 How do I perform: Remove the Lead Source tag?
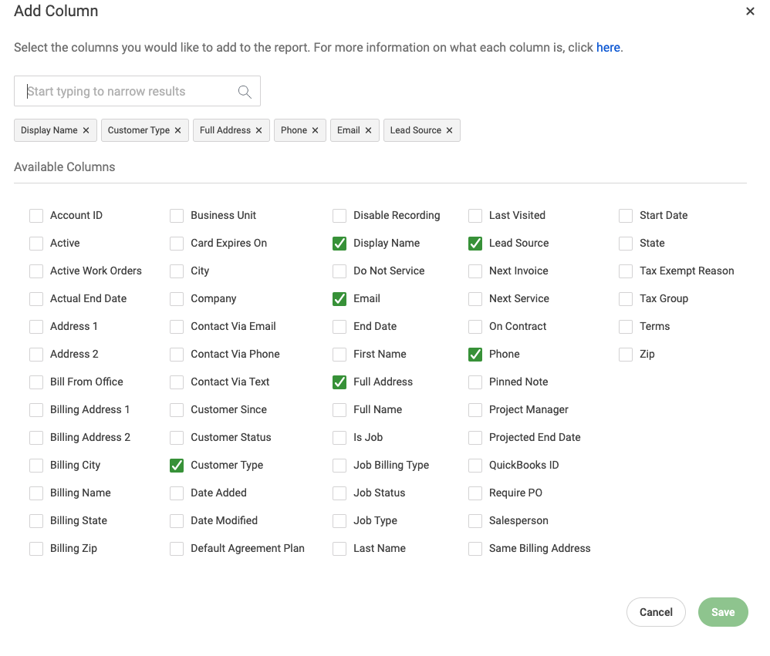coord(449,130)
